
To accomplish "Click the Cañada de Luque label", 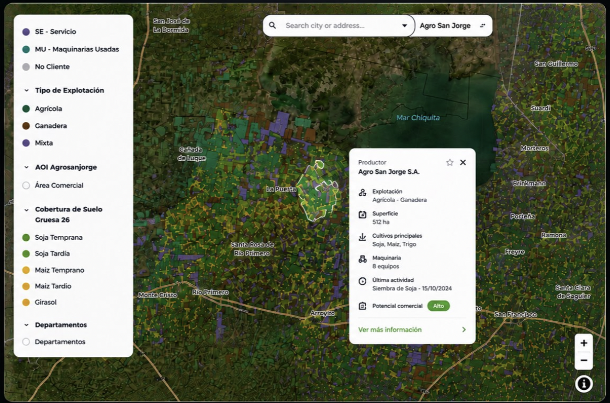I will pos(192,154).
